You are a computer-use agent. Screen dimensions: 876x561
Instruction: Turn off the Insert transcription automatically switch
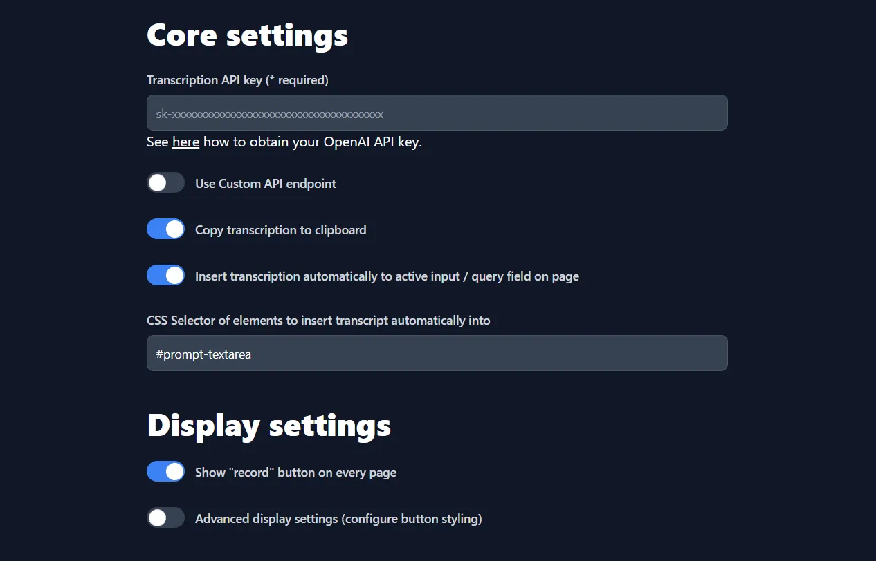point(165,276)
